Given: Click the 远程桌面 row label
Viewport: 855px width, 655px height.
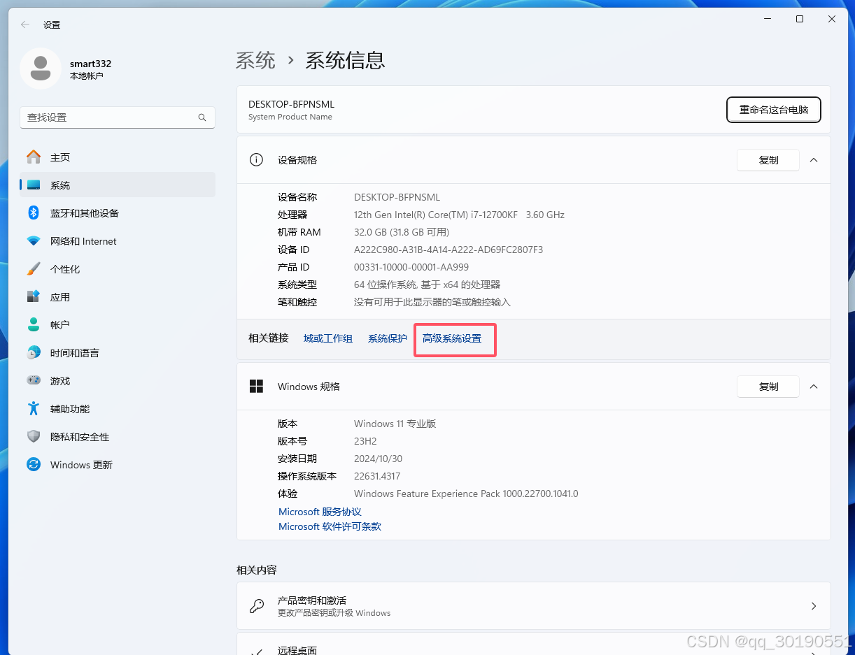Looking at the screenshot, I should (x=297, y=651).
